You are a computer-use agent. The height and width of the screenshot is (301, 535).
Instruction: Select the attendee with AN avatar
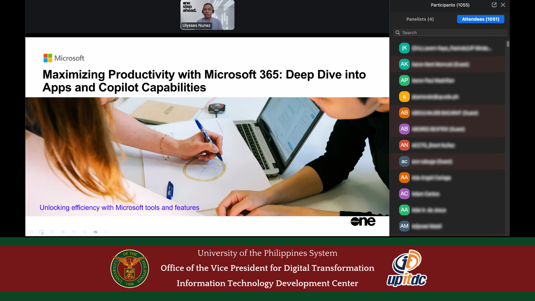[448, 145]
